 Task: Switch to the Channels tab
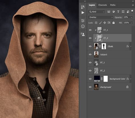(103, 5)
